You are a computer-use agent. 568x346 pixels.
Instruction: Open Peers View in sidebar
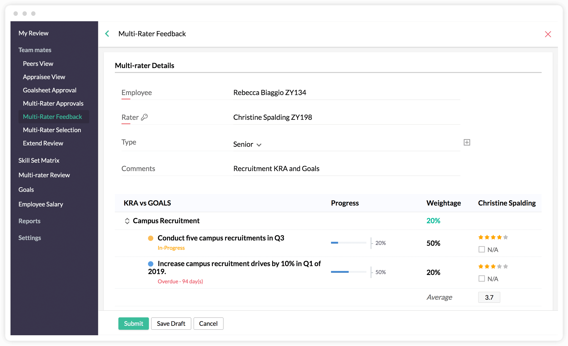point(38,63)
